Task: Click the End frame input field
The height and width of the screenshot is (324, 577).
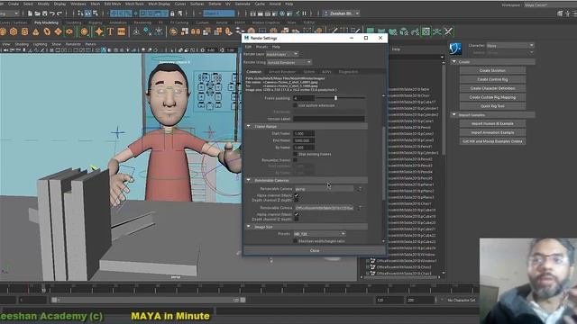Action: click(x=304, y=140)
